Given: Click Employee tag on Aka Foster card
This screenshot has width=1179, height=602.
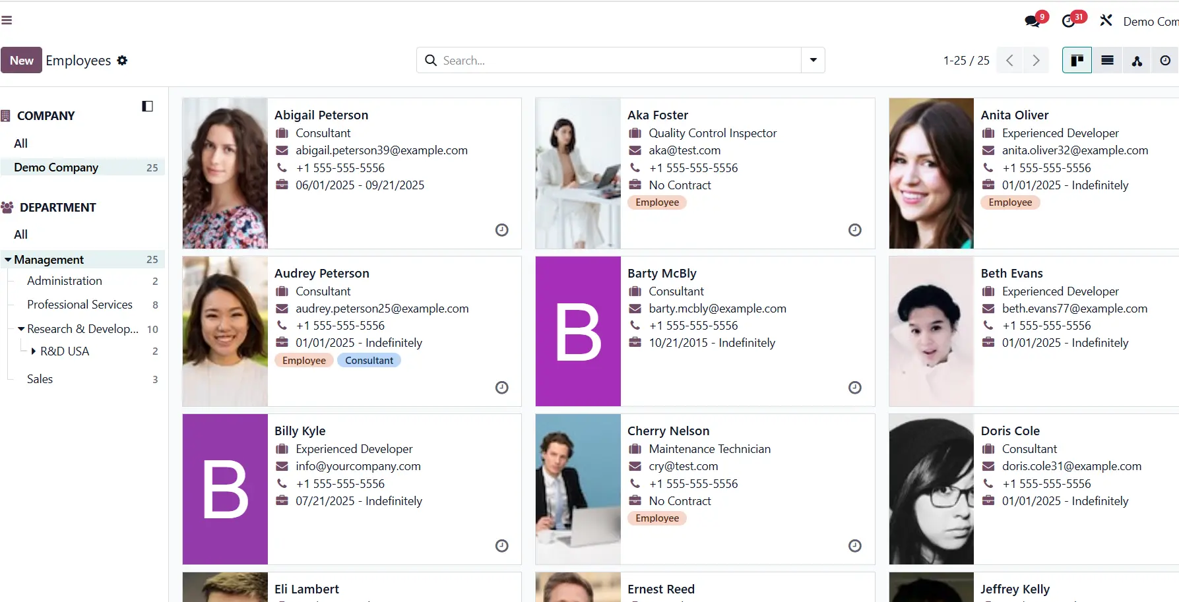Looking at the screenshot, I should (657, 202).
